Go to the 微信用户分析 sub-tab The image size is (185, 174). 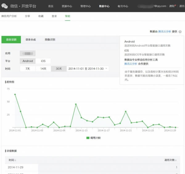click(9, 15)
